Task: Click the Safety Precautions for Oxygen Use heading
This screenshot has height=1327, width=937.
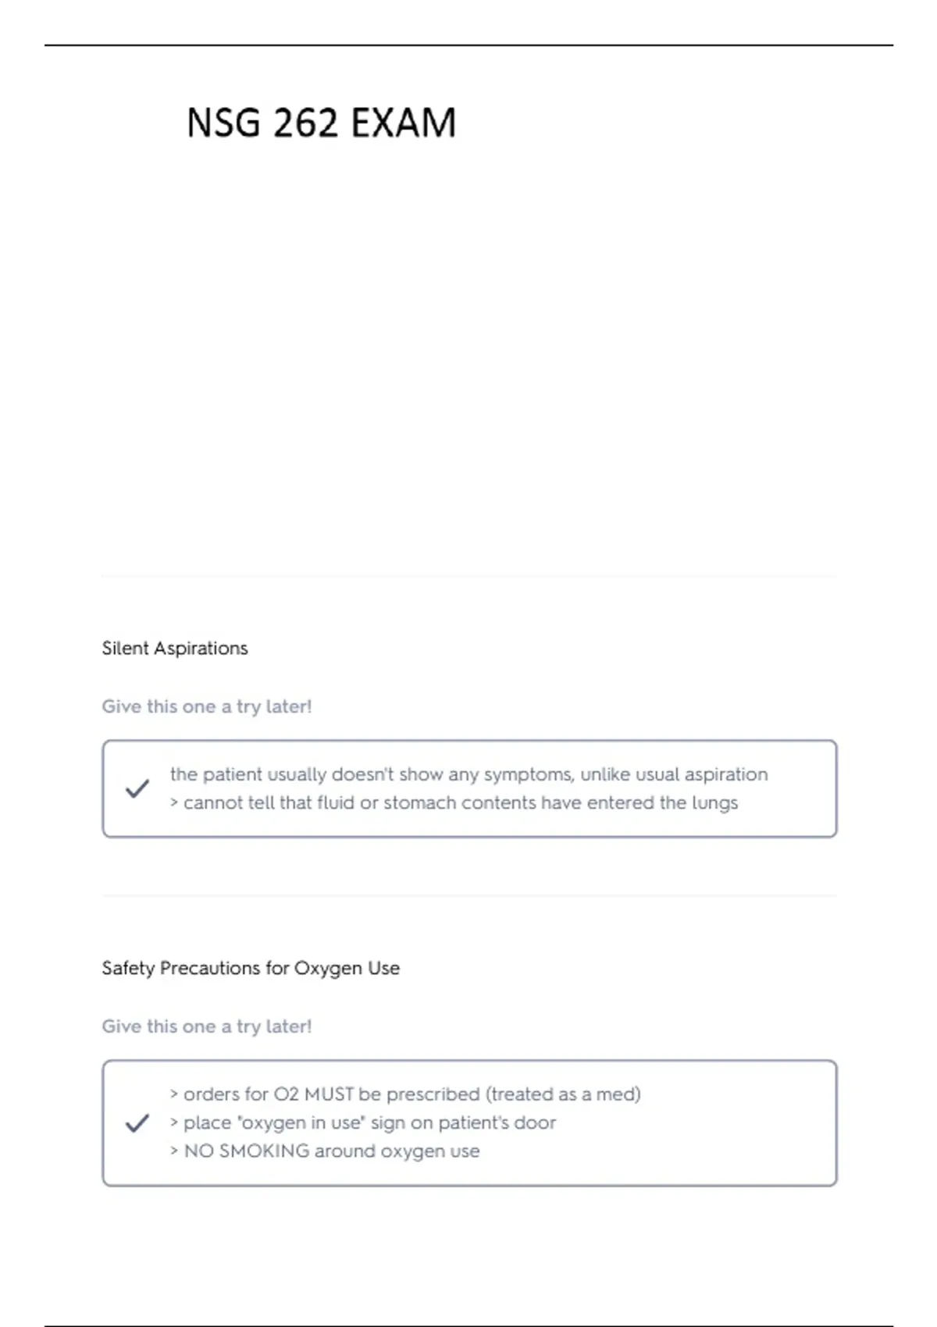Action: coord(251,968)
